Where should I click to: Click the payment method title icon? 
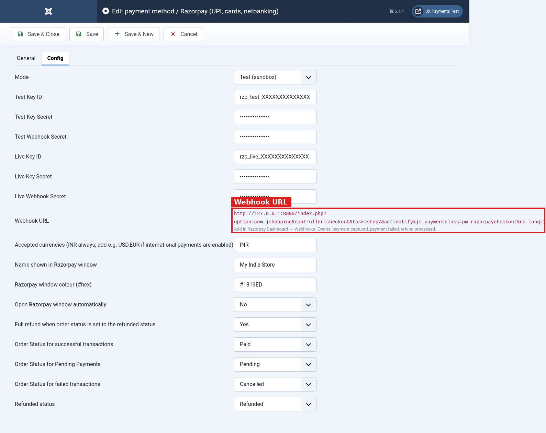coord(105,11)
